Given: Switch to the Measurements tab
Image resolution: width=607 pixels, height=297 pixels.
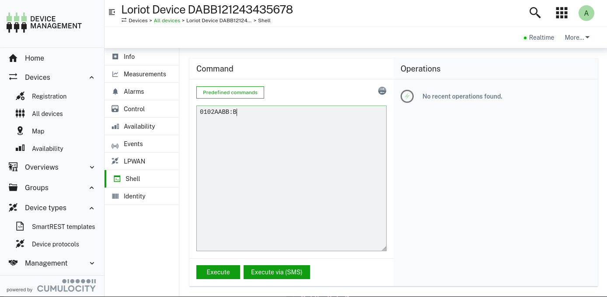Looking at the screenshot, I should click(144, 74).
